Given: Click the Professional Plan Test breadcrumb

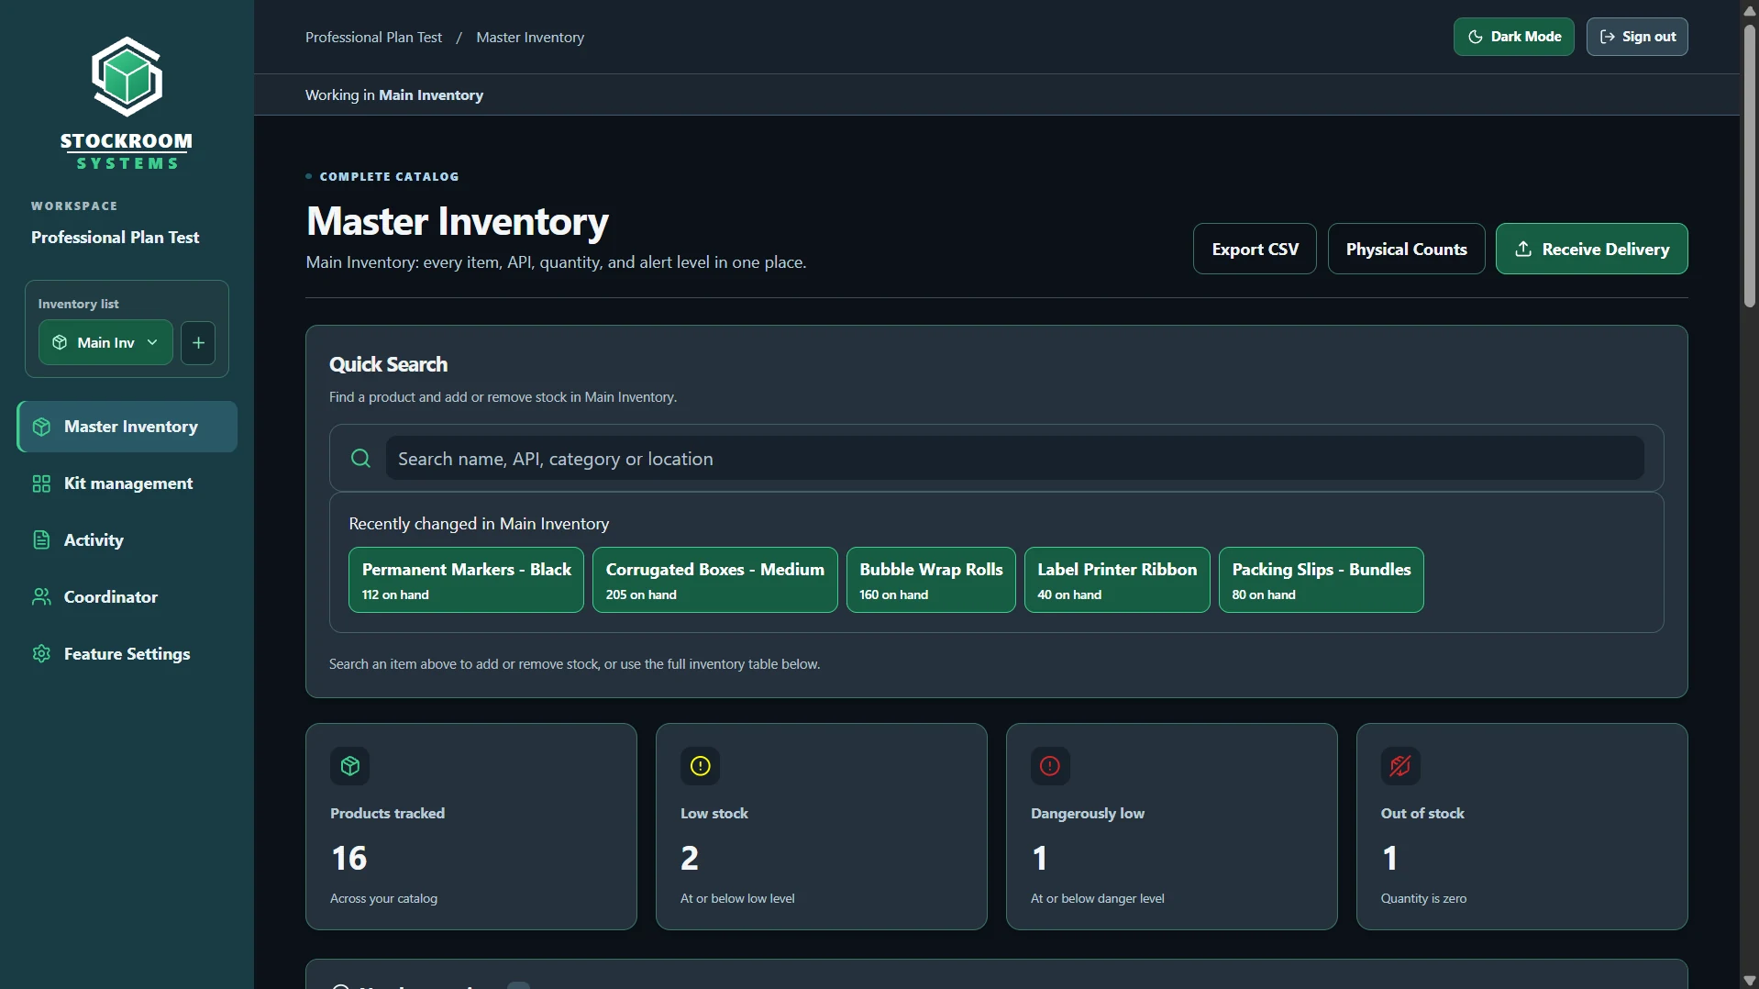Looking at the screenshot, I should coord(373,38).
